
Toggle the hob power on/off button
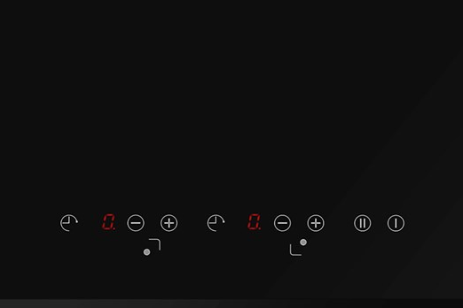click(x=396, y=223)
